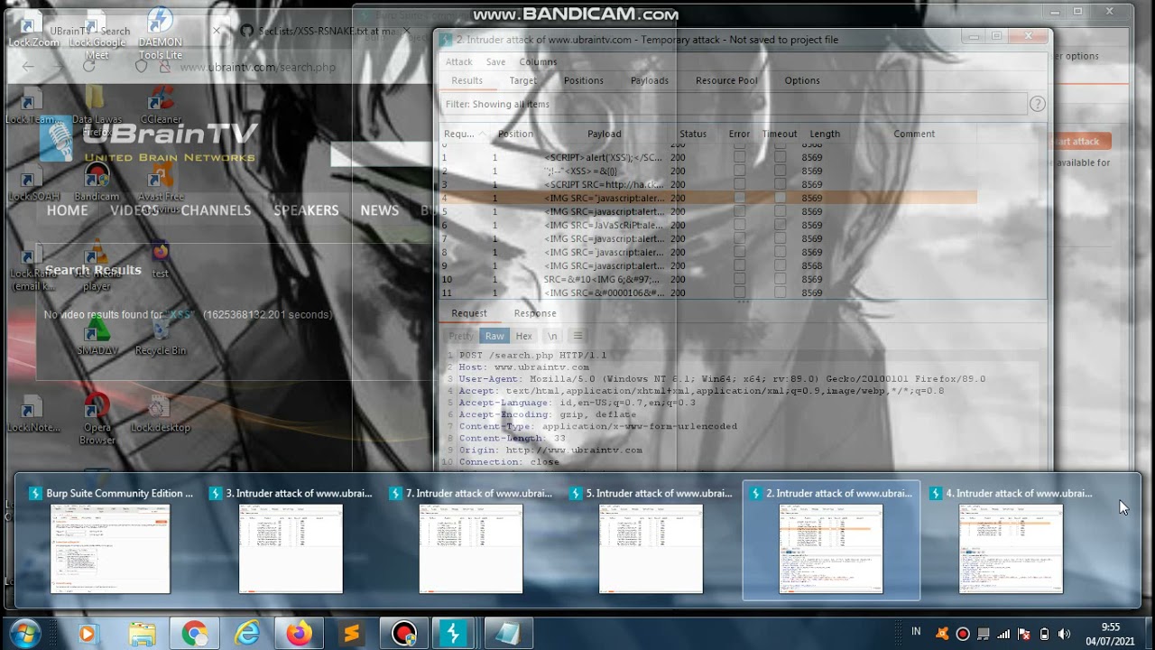The image size is (1155, 650).
Task: Select the Lock.Zoom desktop shortcut
Action: tap(33, 29)
